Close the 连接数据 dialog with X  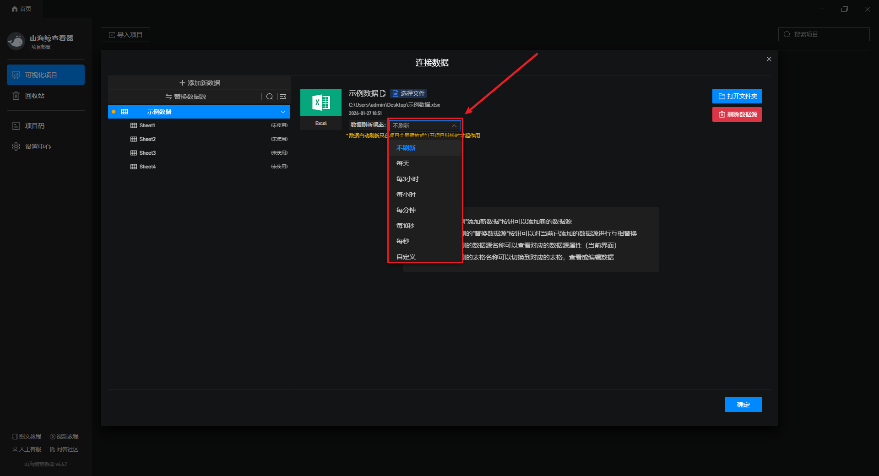click(x=769, y=59)
